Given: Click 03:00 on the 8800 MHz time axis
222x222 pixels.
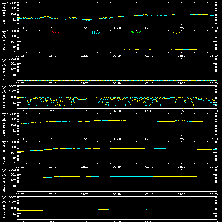Looking at the screenshot, I should click(x=214, y=195).
